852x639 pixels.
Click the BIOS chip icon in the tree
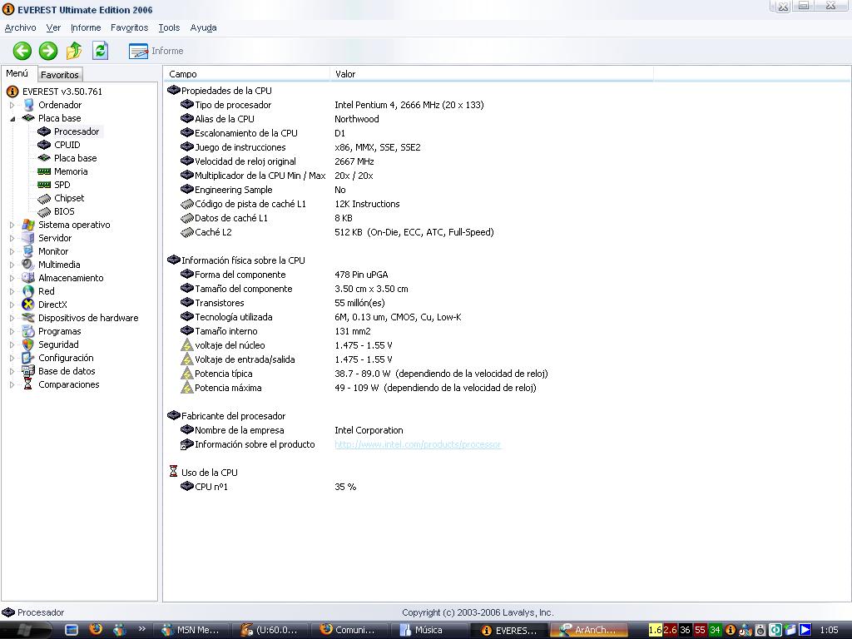pyautogui.click(x=44, y=211)
